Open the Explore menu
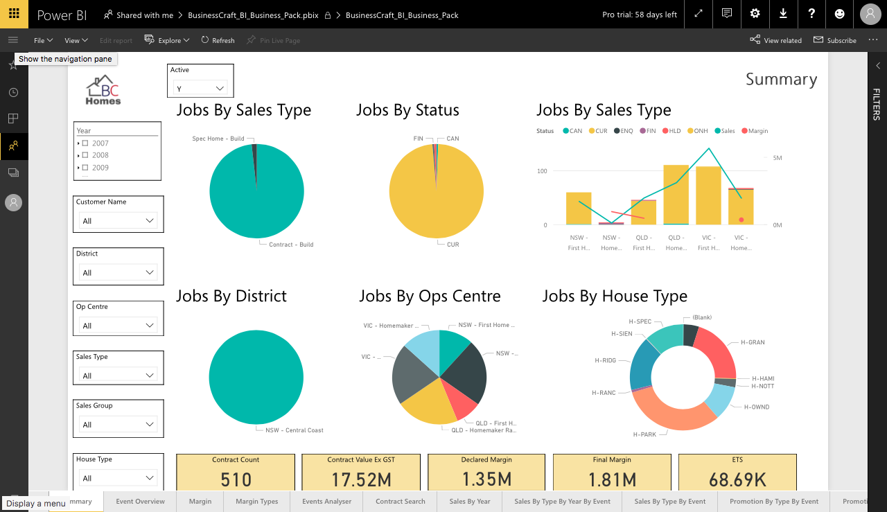This screenshot has width=887, height=512. click(x=167, y=40)
